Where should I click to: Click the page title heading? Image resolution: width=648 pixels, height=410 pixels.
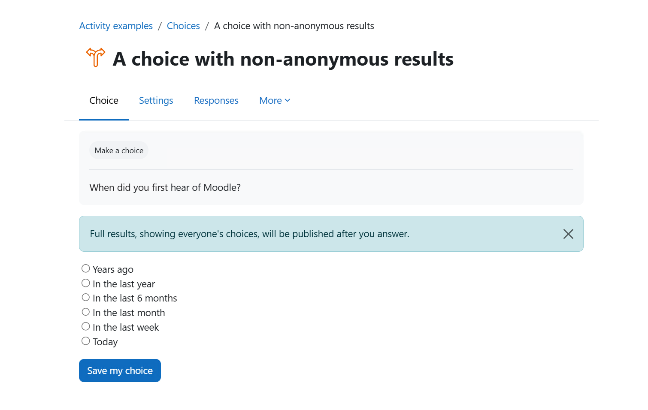pyautogui.click(x=283, y=59)
